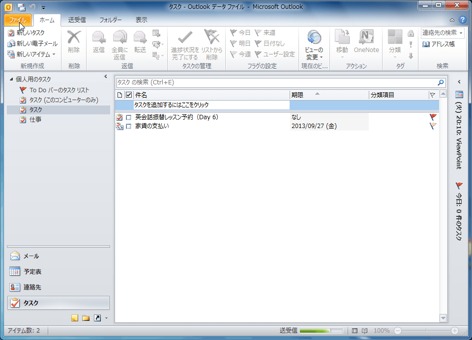Click the flag of 英会話振替レッスン予約 task
The height and width of the screenshot is (340, 472).
pos(433,117)
